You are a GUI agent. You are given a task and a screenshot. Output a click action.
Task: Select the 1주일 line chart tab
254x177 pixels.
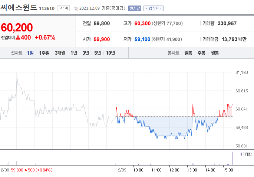pos(44,53)
